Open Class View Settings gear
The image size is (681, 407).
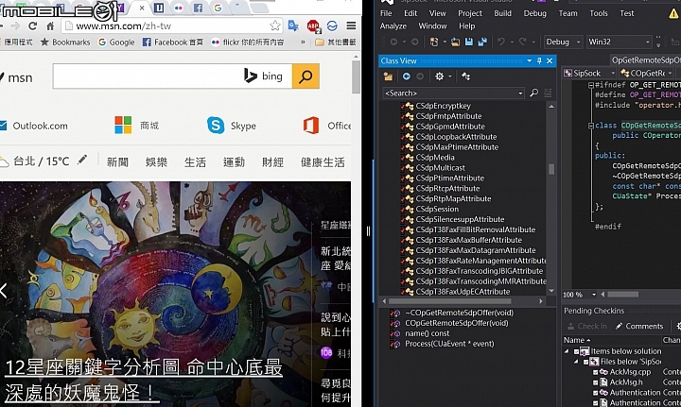pyautogui.click(x=440, y=76)
